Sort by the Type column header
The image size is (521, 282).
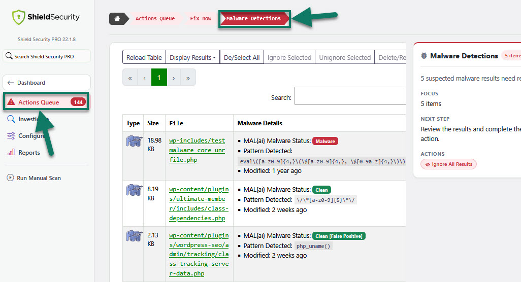(133, 123)
